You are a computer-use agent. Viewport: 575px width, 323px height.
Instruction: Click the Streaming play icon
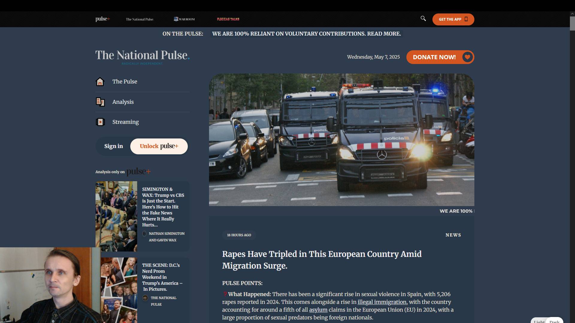[100, 122]
